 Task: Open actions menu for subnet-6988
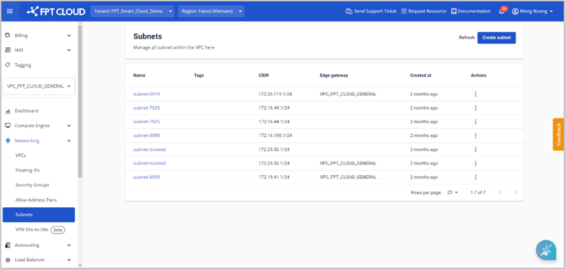pos(475,136)
